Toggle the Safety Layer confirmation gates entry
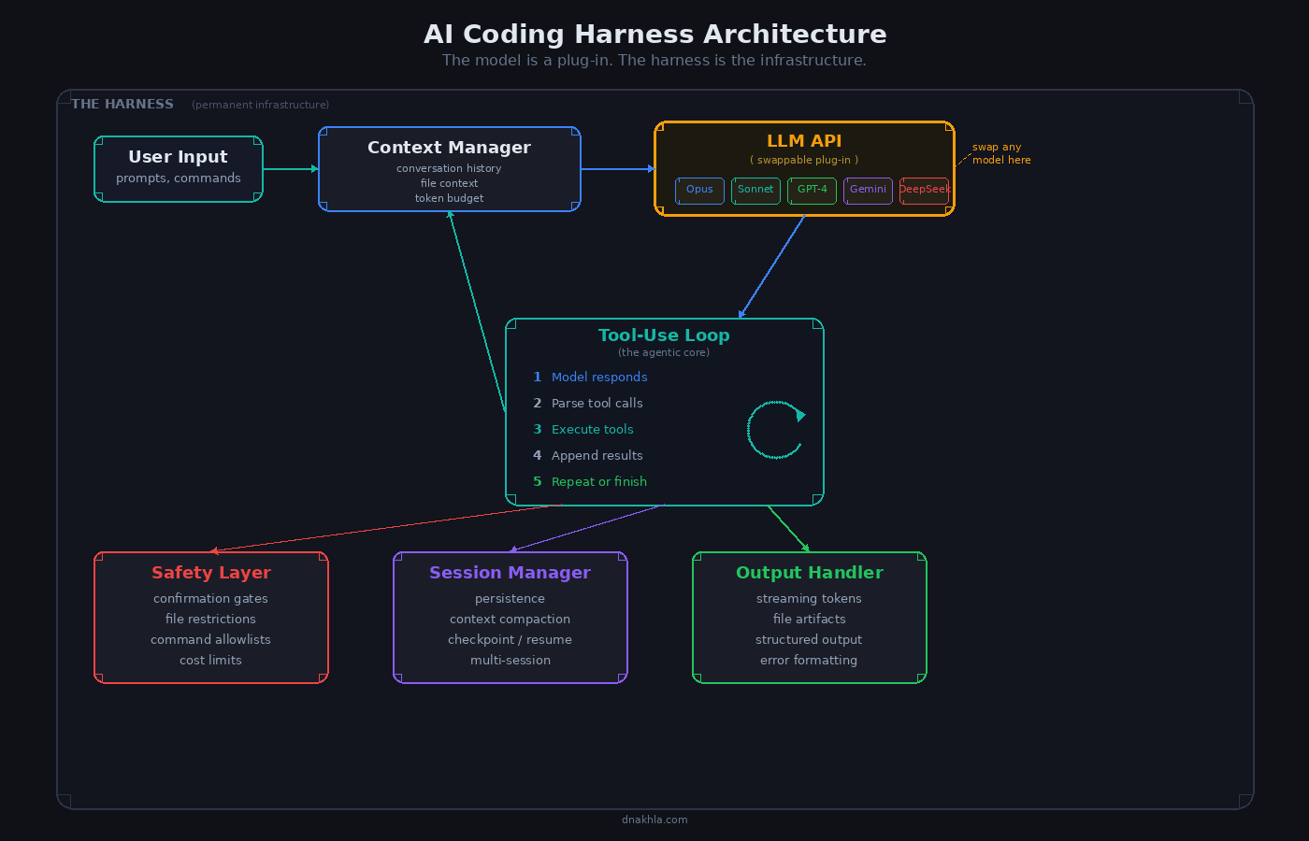Screen dimensions: 1309x841 coord(210,598)
